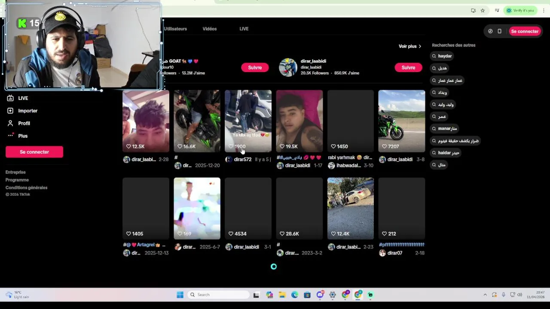Open ihabwadal author link
The image size is (550, 309).
(348, 166)
